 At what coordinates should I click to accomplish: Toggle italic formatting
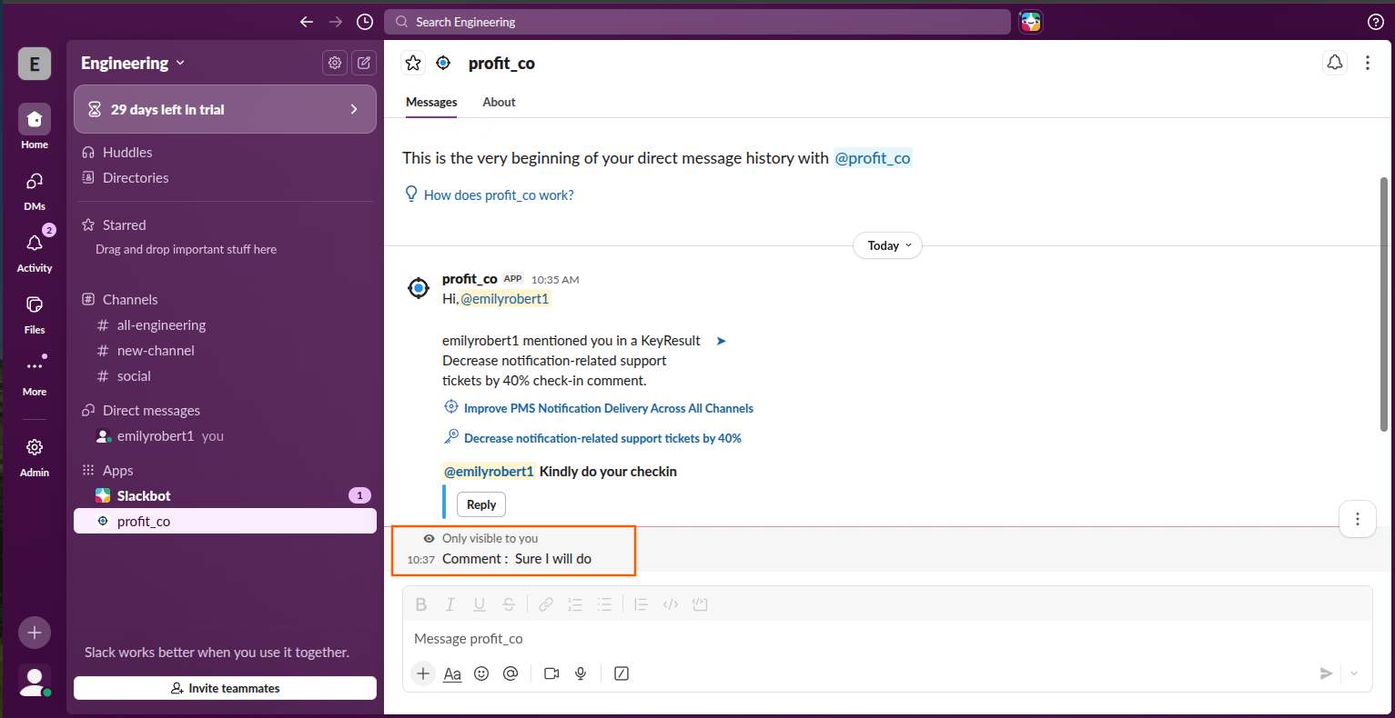click(x=450, y=604)
